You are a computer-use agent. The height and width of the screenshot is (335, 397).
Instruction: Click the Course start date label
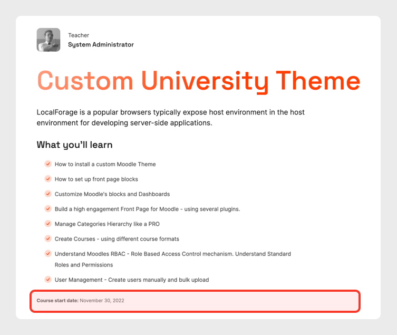pyautogui.click(x=57, y=301)
